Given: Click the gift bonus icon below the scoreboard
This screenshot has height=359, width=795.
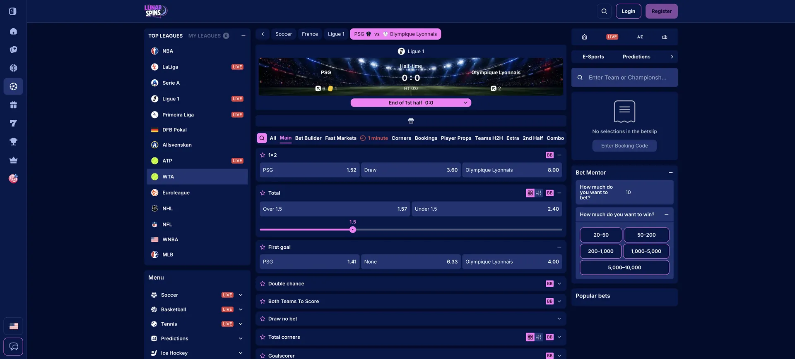Looking at the screenshot, I should click(x=411, y=121).
